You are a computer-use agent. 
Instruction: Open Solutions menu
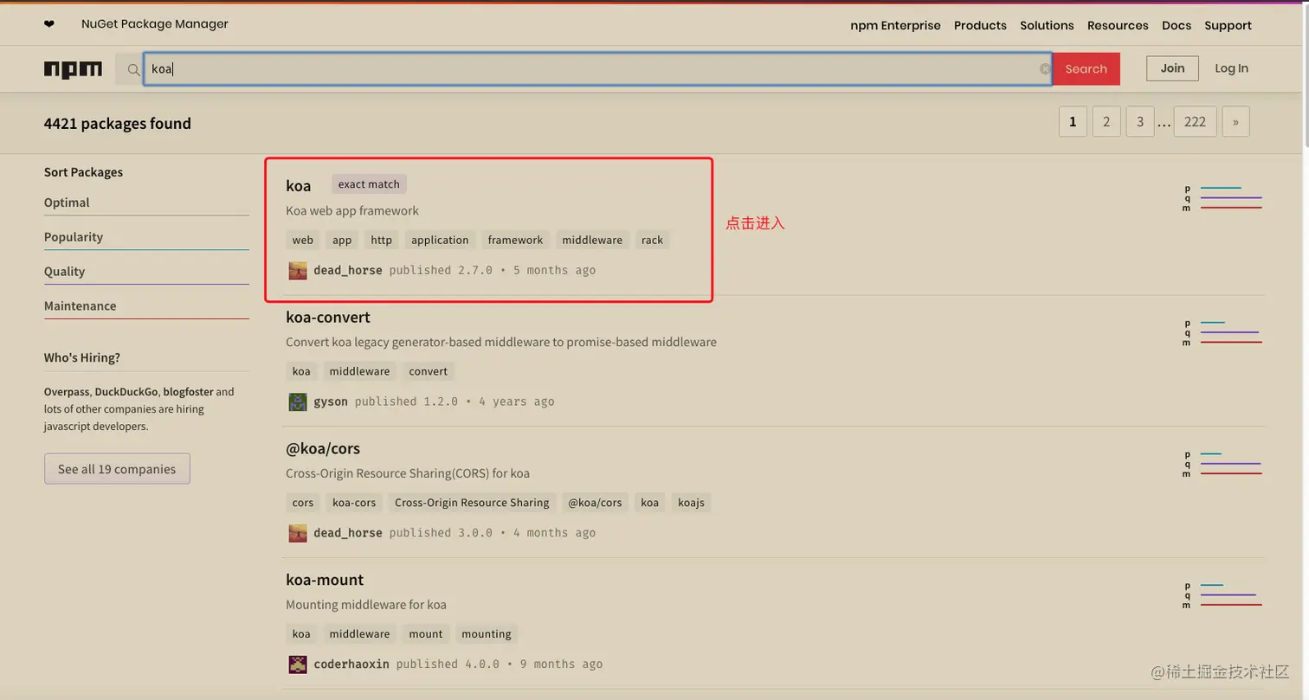click(1047, 25)
